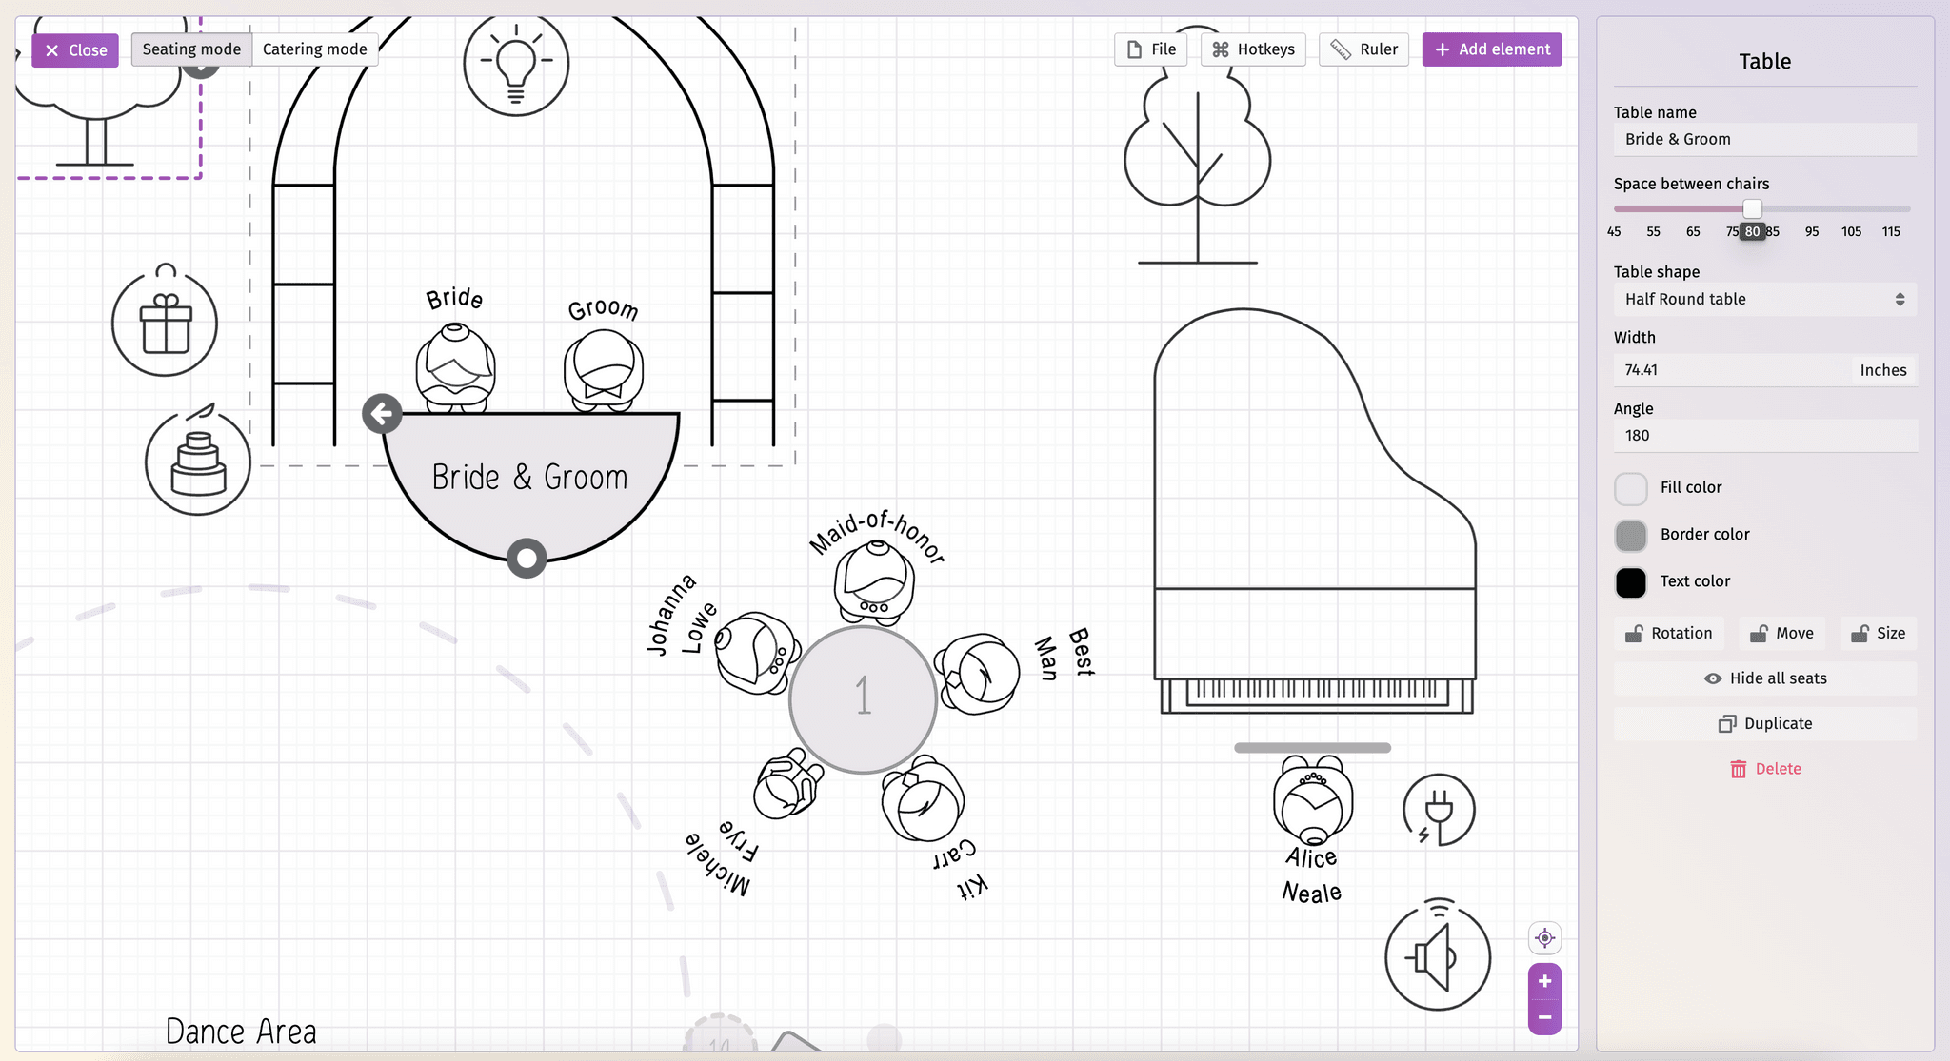Image resolution: width=1950 pixels, height=1061 pixels.
Task: Toggle Hide all seats option
Action: 1764,678
